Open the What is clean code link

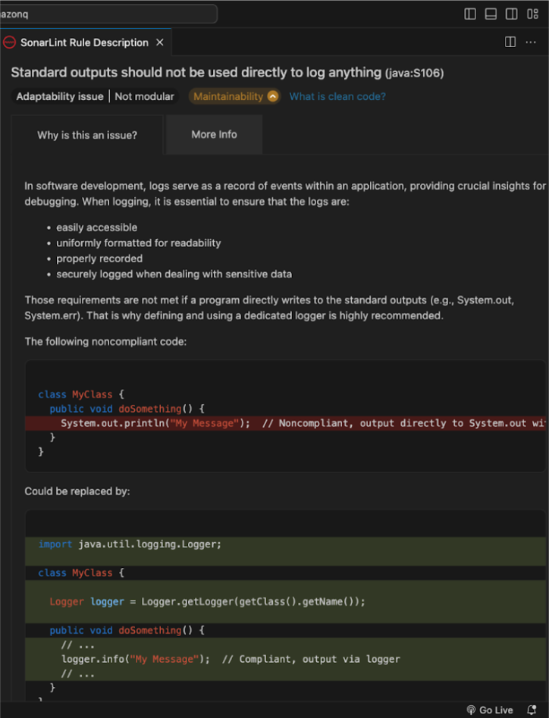point(337,96)
